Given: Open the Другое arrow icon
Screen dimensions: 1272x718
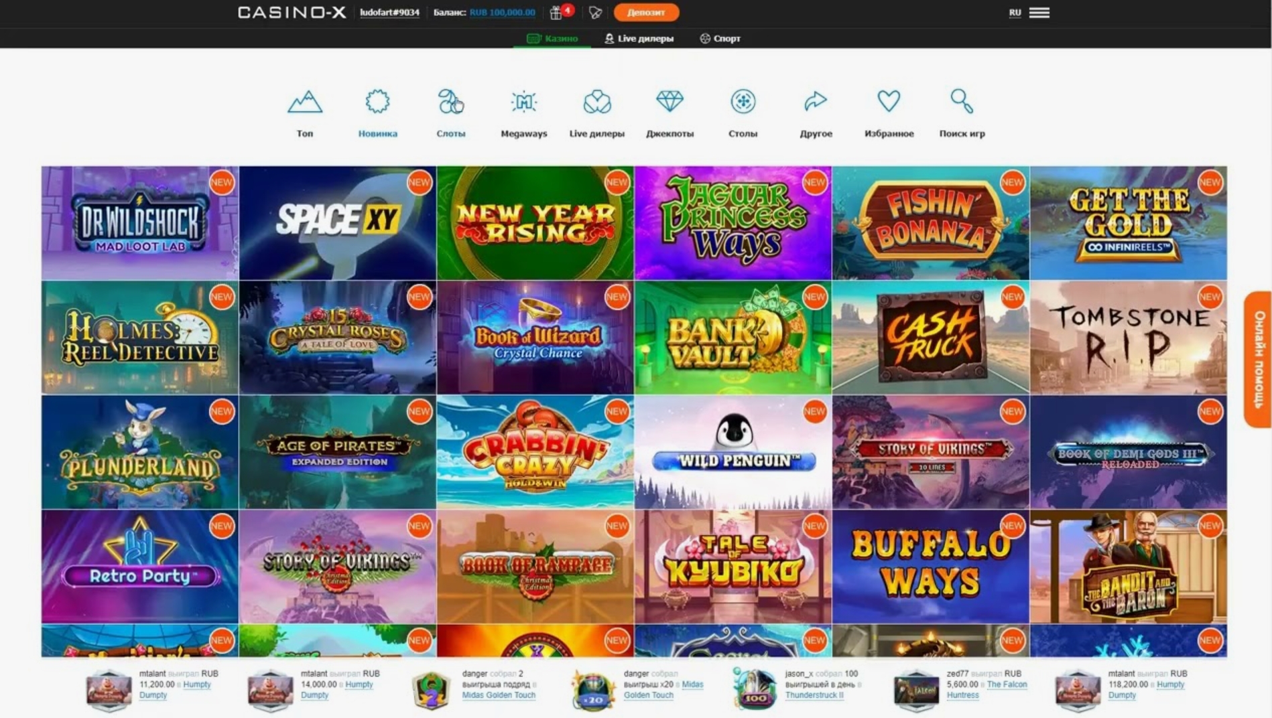Looking at the screenshot, I should 816,102.
